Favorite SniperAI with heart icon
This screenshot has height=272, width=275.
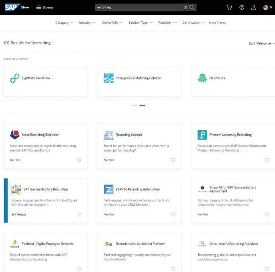tap(267, 215)
